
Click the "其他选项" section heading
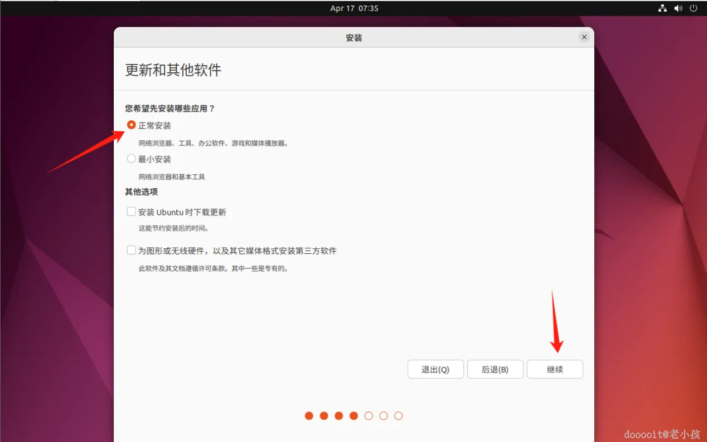[141, 191]
